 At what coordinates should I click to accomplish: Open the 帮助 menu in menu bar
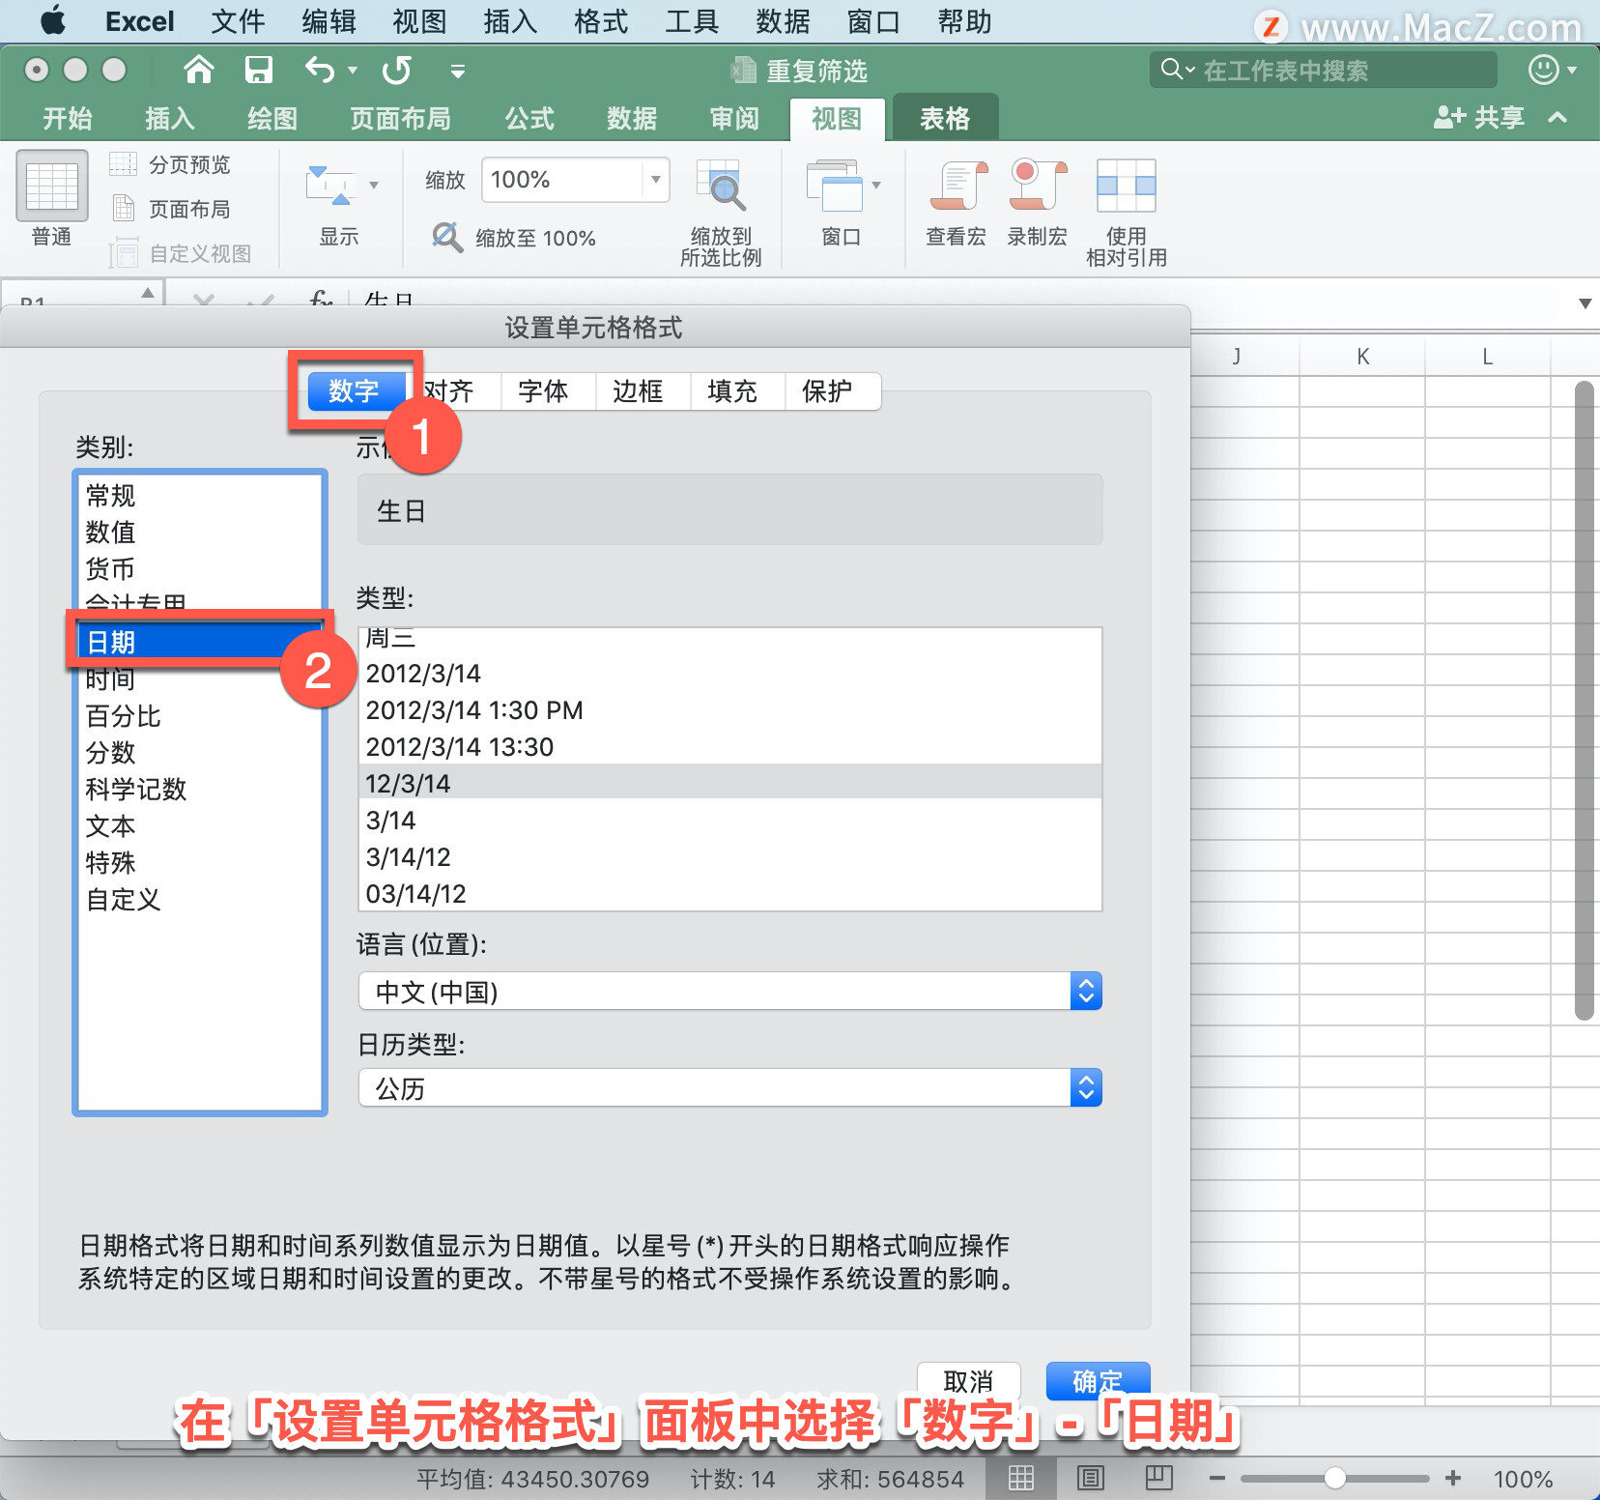click(x=964, y=21)
